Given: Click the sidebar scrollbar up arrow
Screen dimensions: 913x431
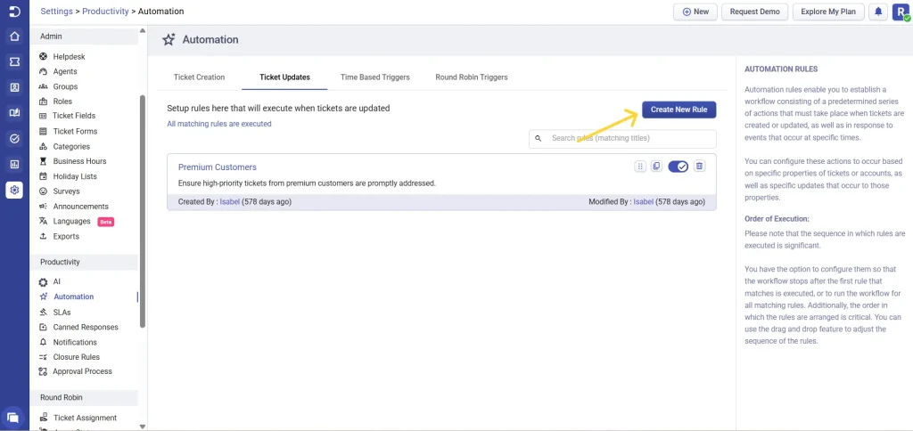Looking at the screenshot, I should click(143, 31).
